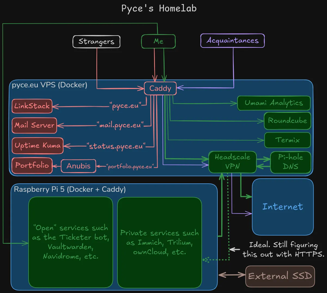This screenshot has width=327, height=293.
Task: Click the Portfolio box
Action: [32, 165]
